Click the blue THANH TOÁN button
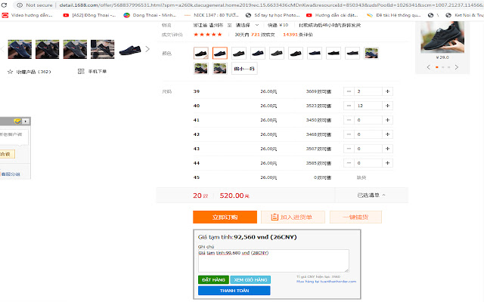Image resolution: width=484 pixels, height=302 pixels. [234, 290]
